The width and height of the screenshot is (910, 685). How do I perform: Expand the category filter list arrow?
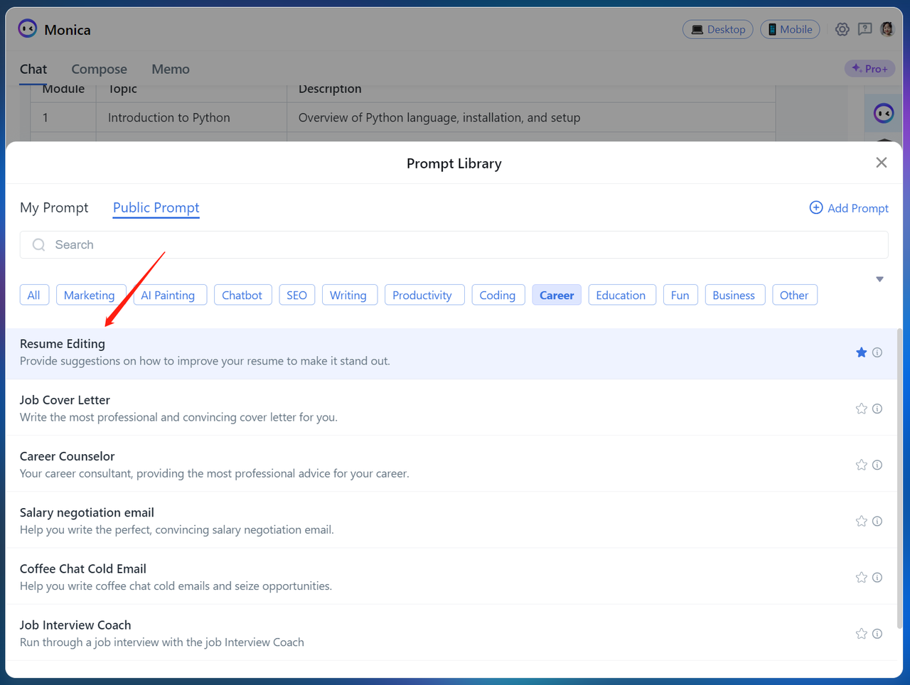click(x=879, y=279)
